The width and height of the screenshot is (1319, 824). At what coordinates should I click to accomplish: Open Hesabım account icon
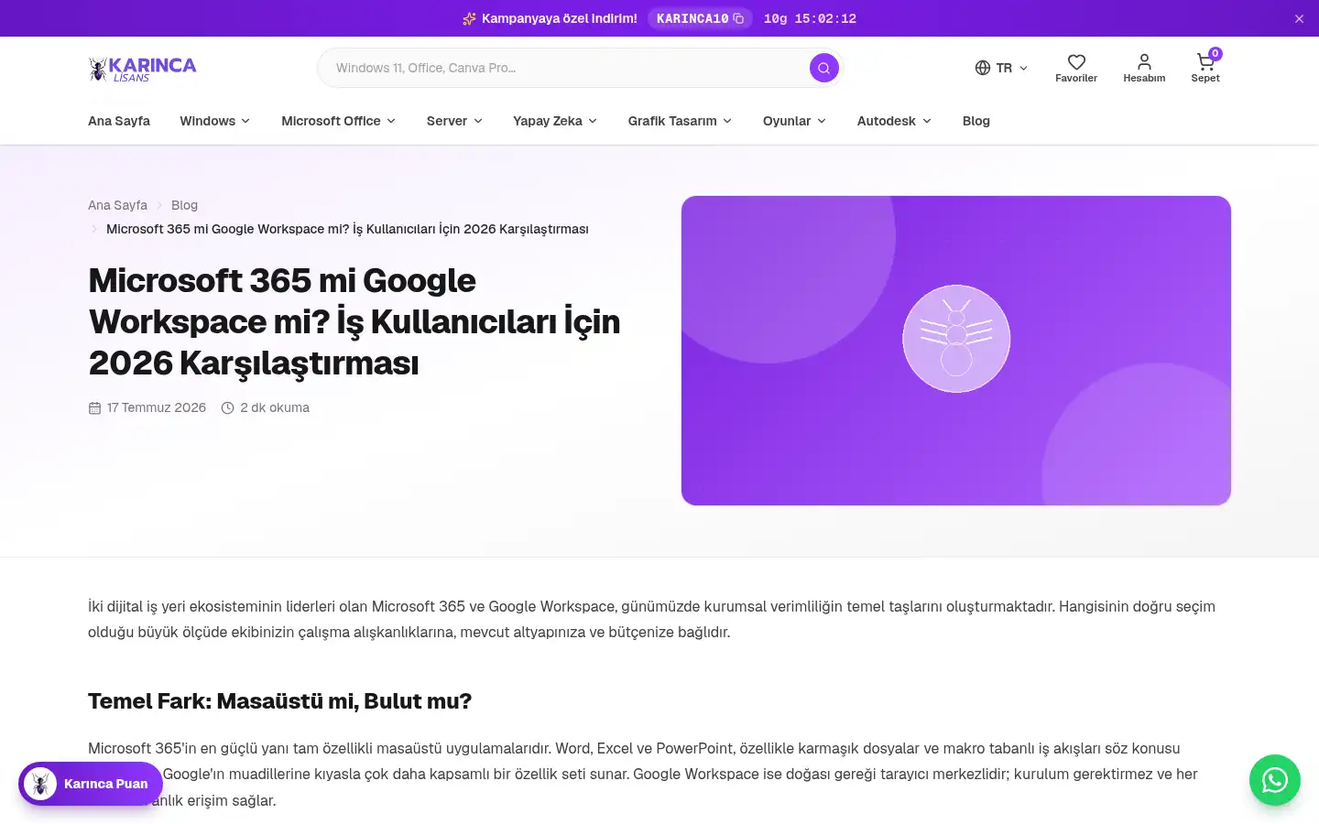[1144, 68]
